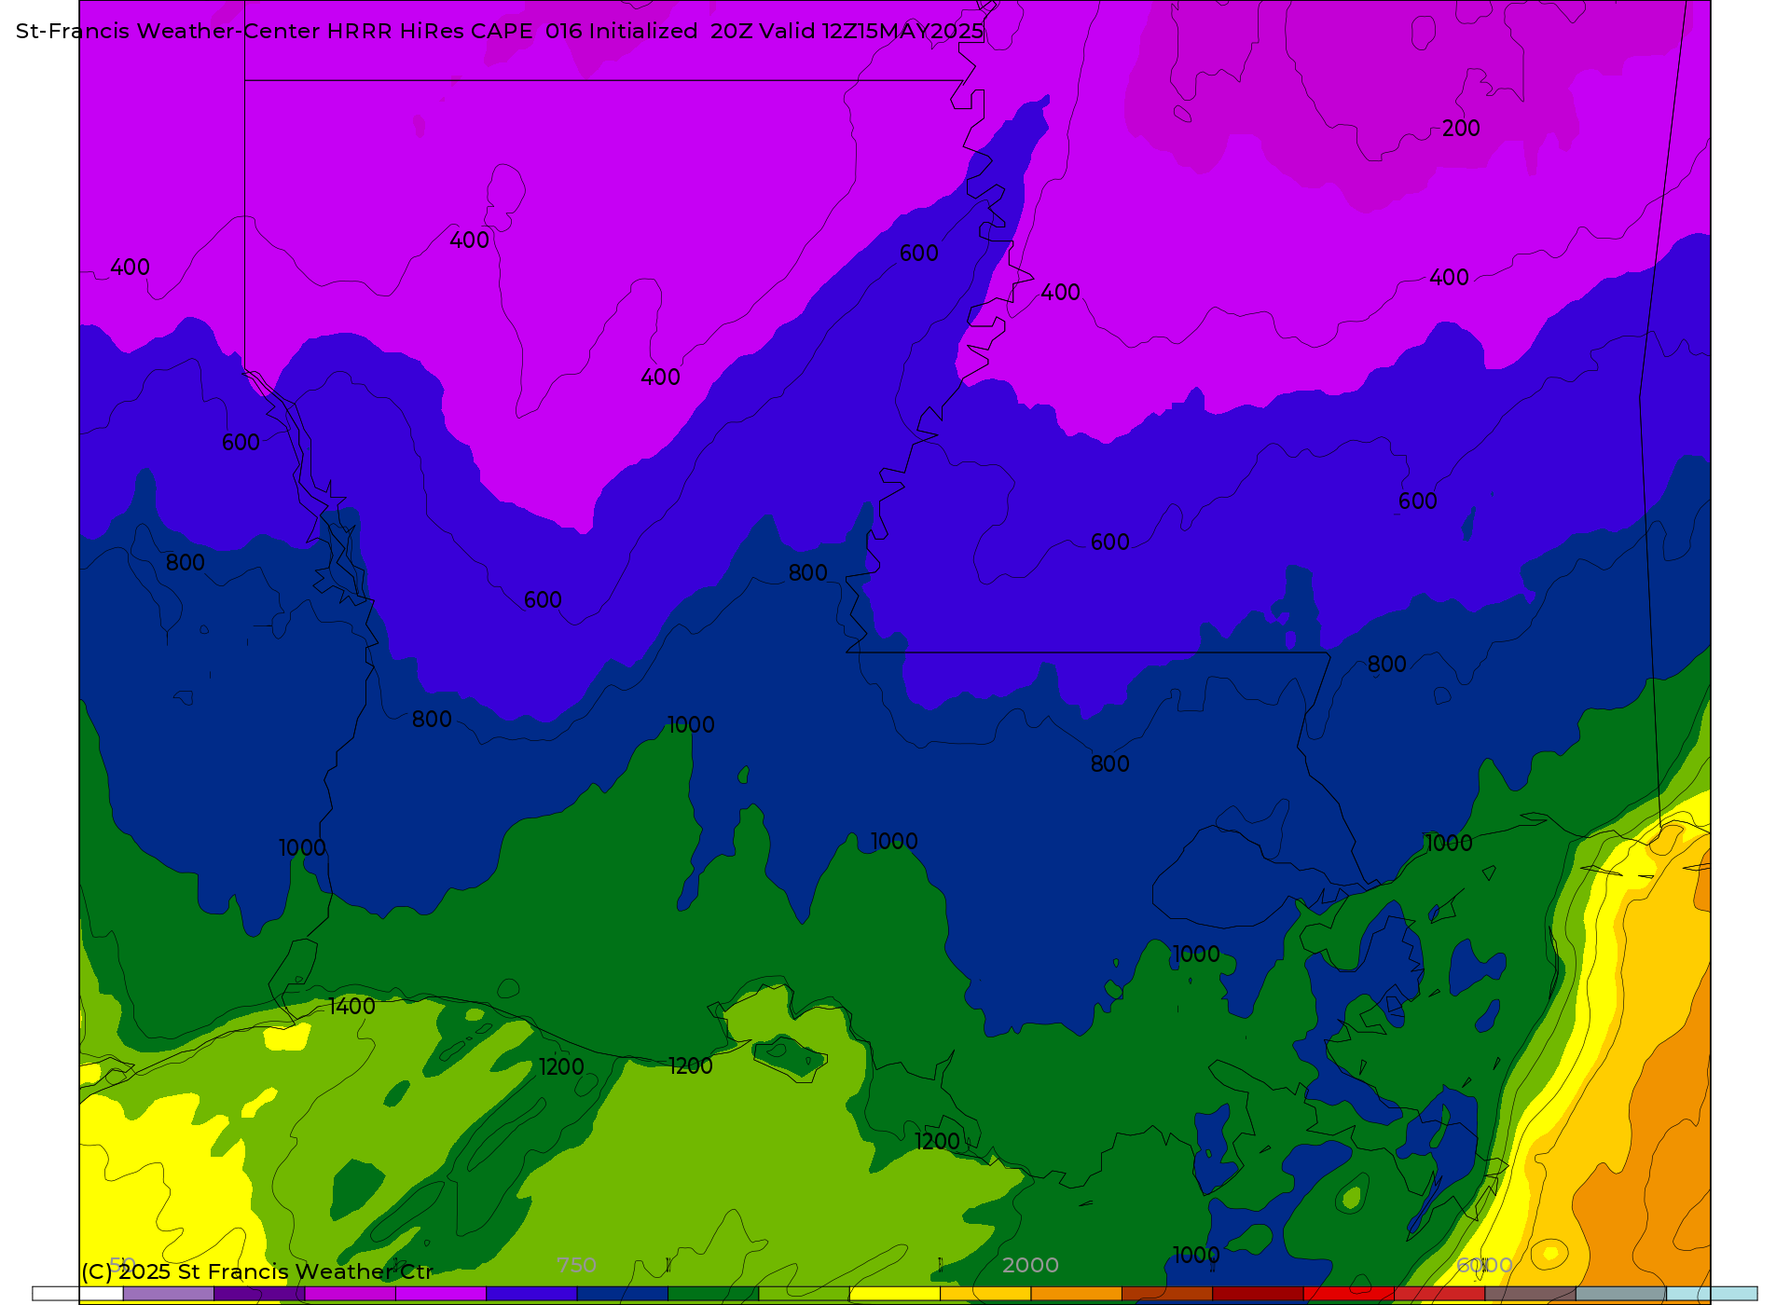Screen dimensions: 1790x1305
Task: Pick the dark maroon red legend swatch
Action: coord(1258,1294)
